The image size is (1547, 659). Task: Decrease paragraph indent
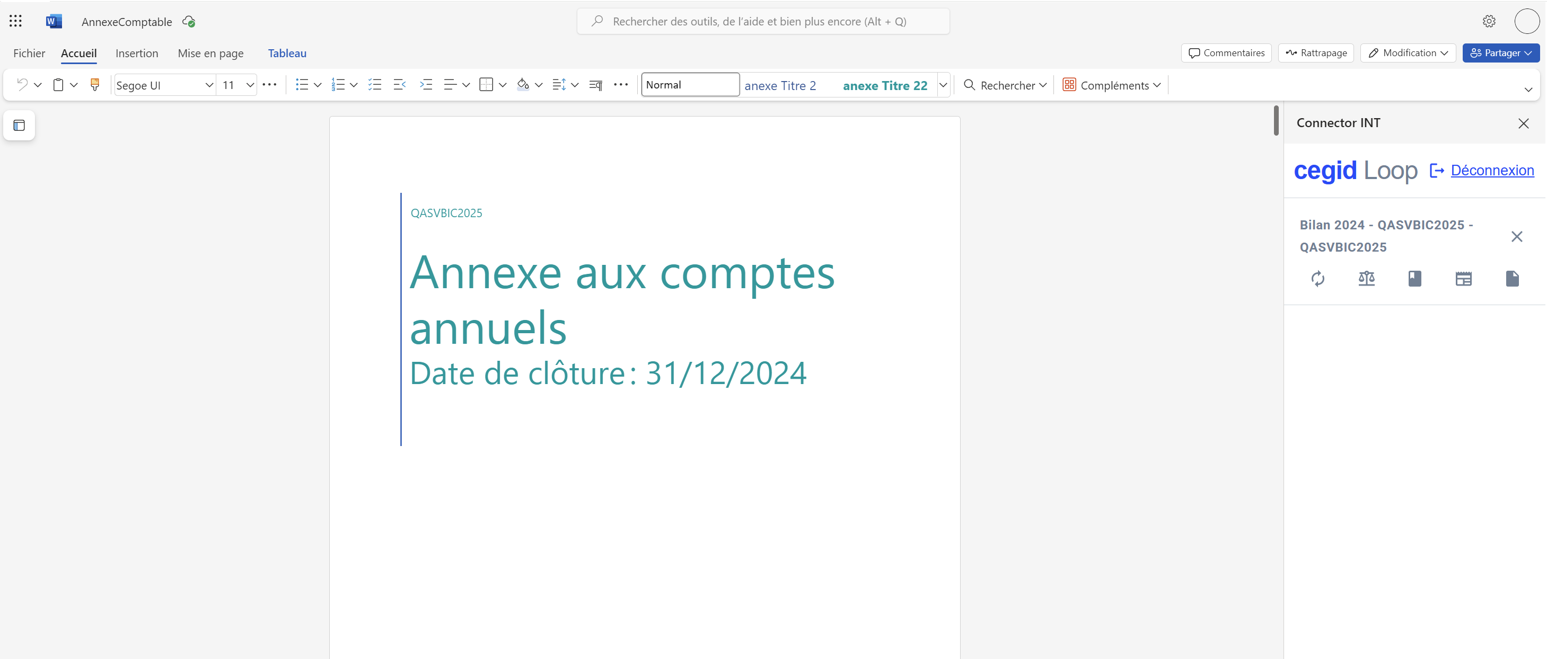pyautogui.click(x=400, y=85)
